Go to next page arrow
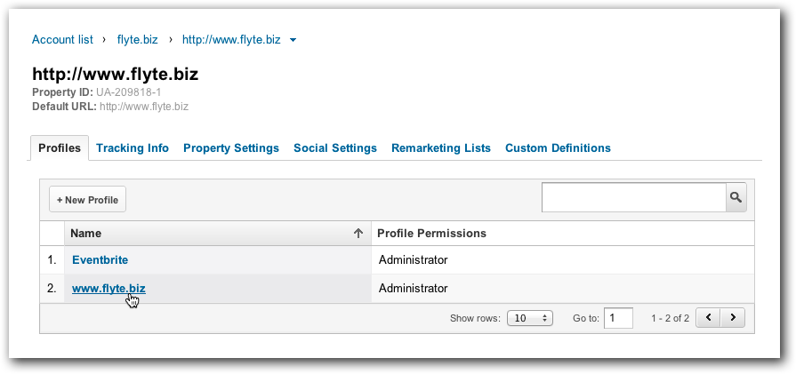This screenshot has width=796, height=374. pyautogui.click(x=733, y=318)
